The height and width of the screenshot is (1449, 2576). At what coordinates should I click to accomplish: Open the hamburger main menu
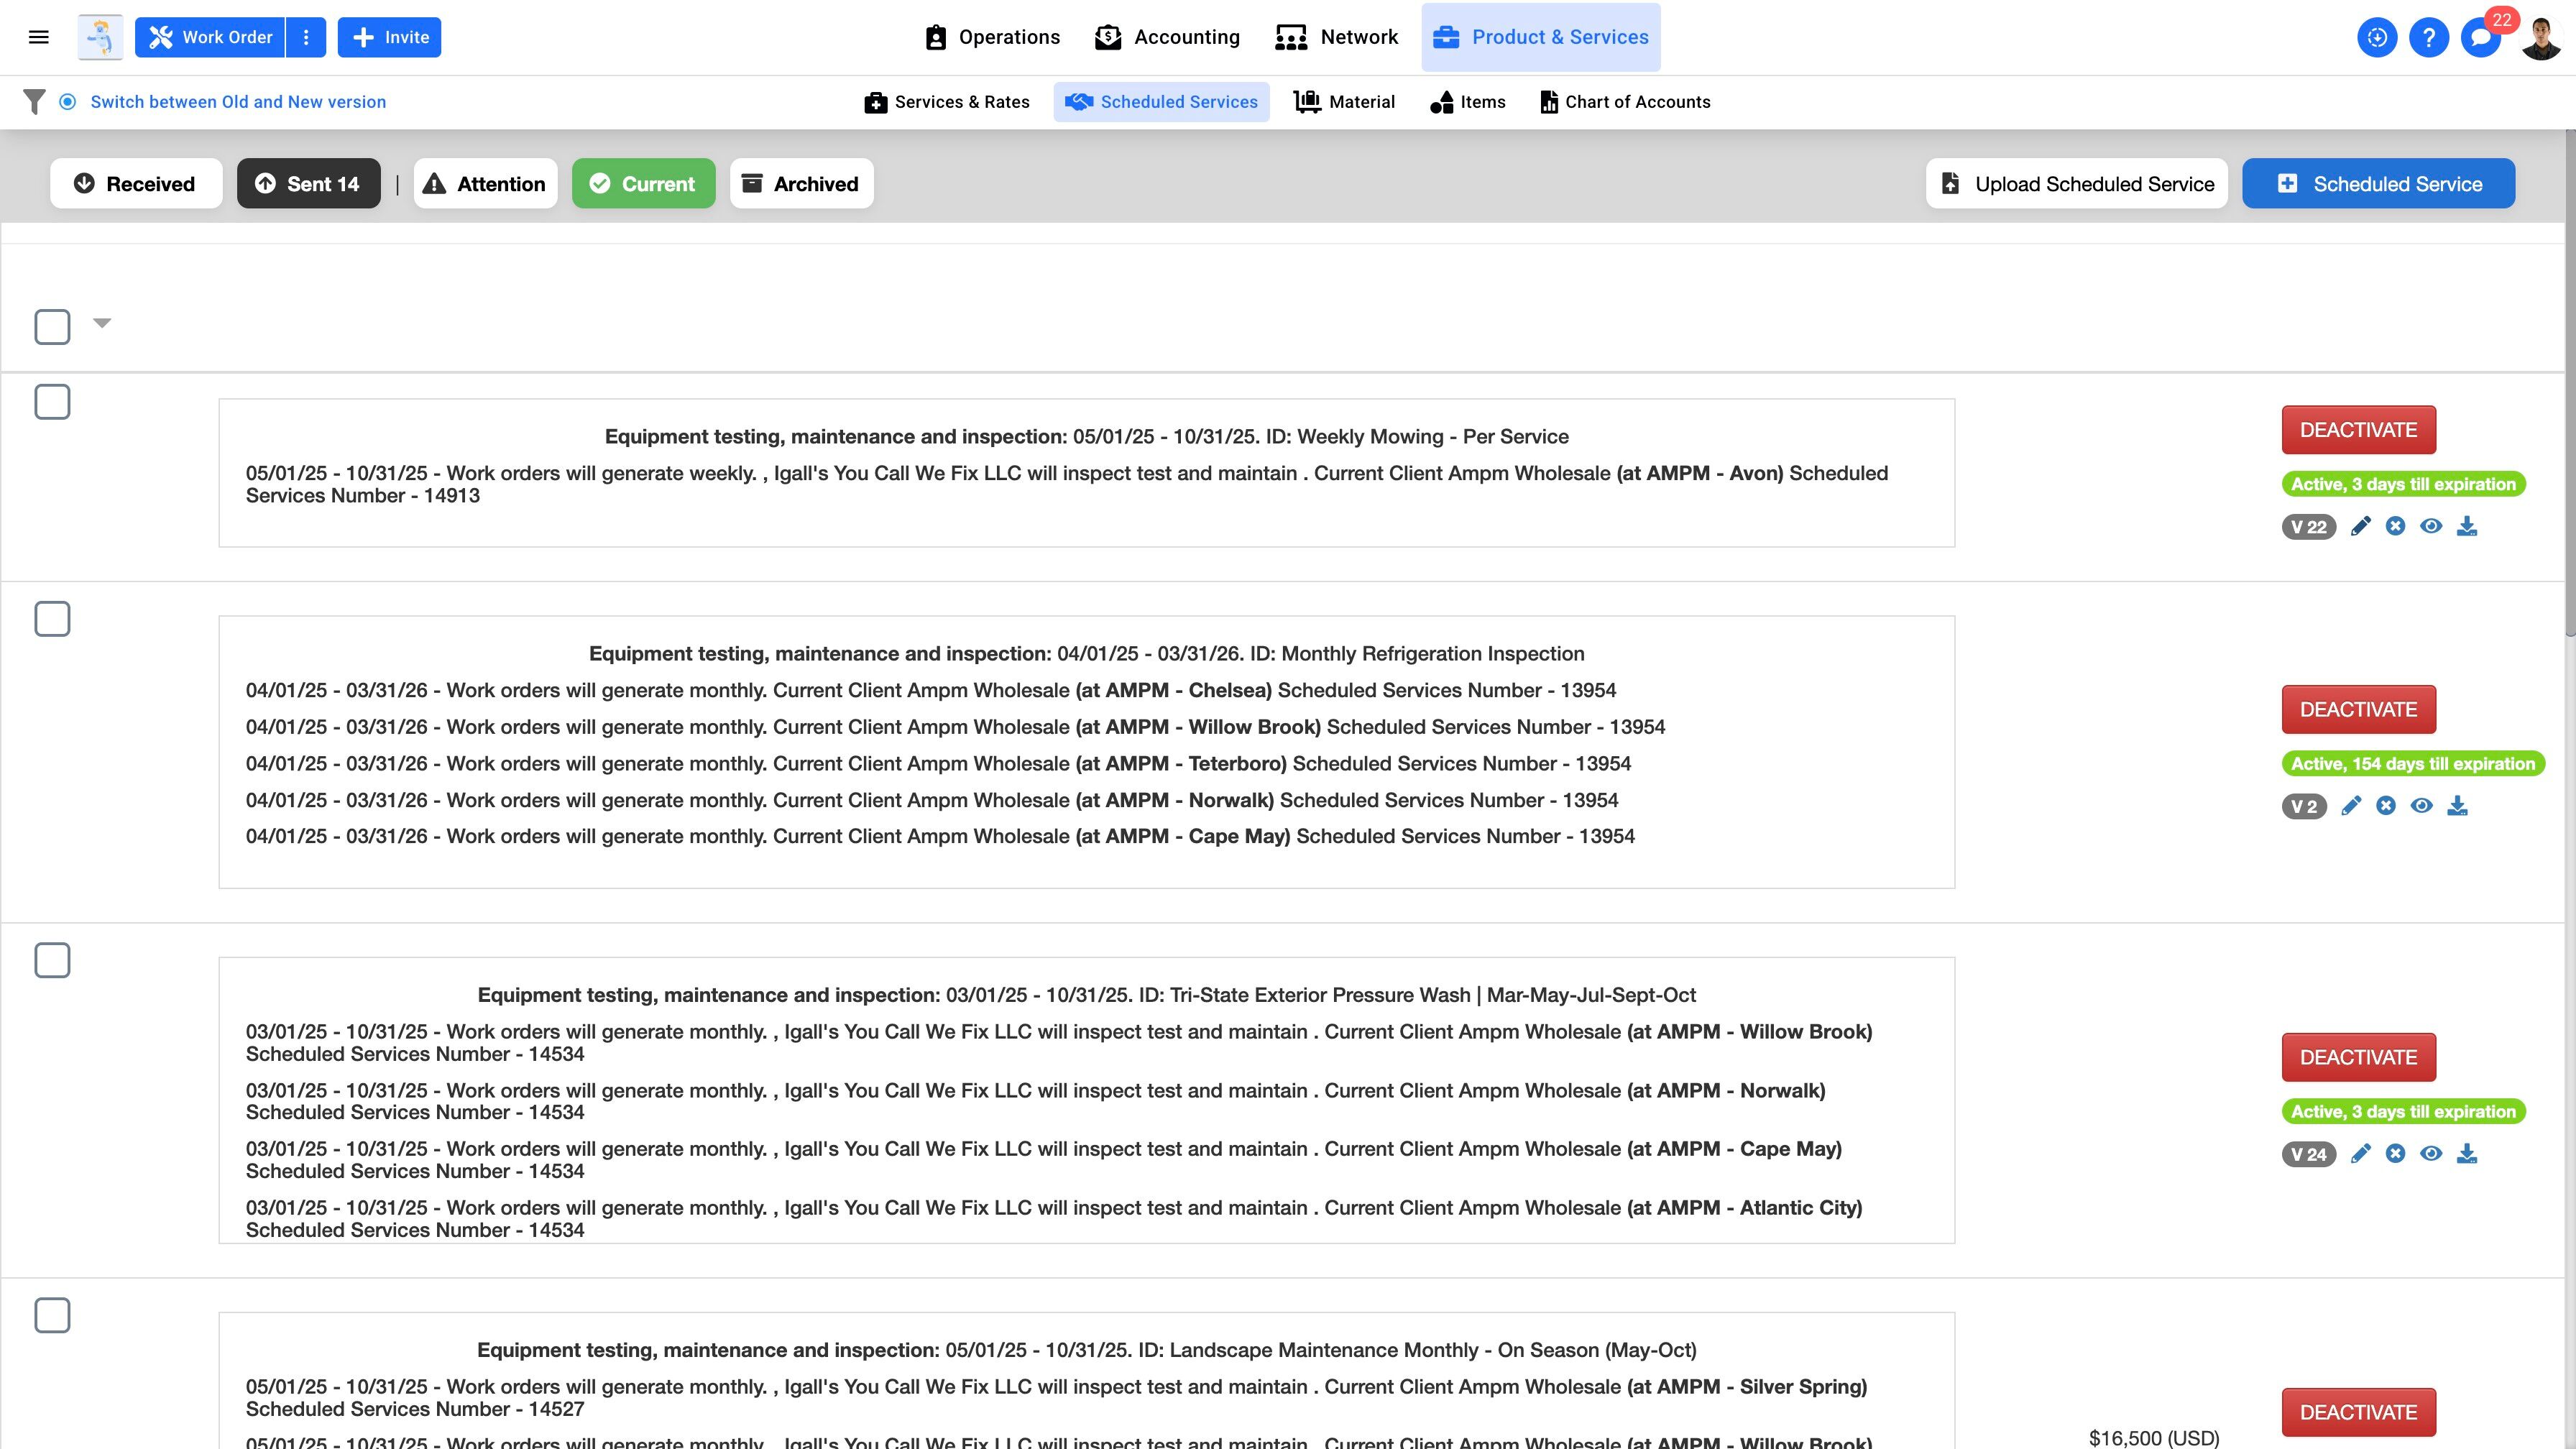click(x=39, y=37)
